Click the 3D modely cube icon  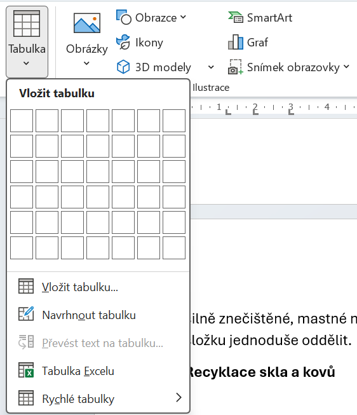click(123, 67)
